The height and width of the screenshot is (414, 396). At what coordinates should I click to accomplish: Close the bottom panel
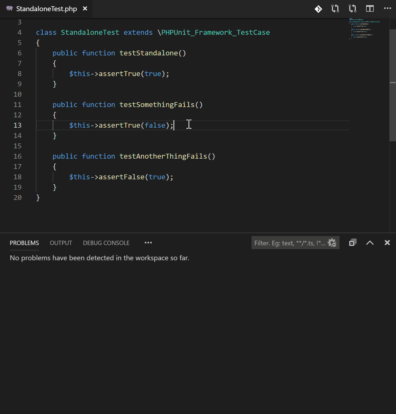click(387, 243)
